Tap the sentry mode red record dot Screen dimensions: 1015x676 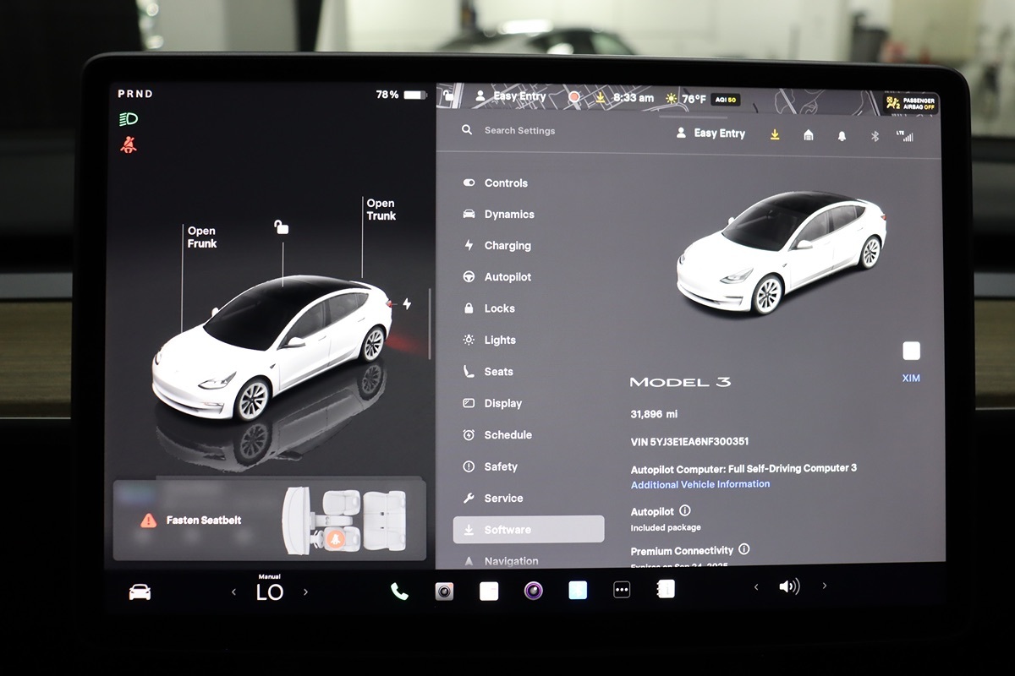(574, 97)
